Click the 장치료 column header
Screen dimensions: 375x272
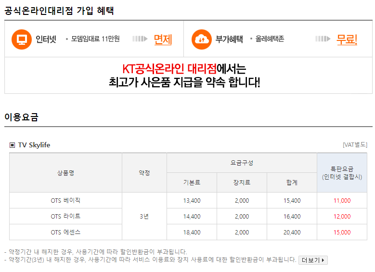tap(242, 182)
